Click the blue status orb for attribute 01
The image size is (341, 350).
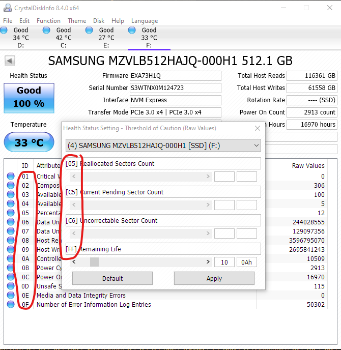pyautogui.click(x=11, y=176)
